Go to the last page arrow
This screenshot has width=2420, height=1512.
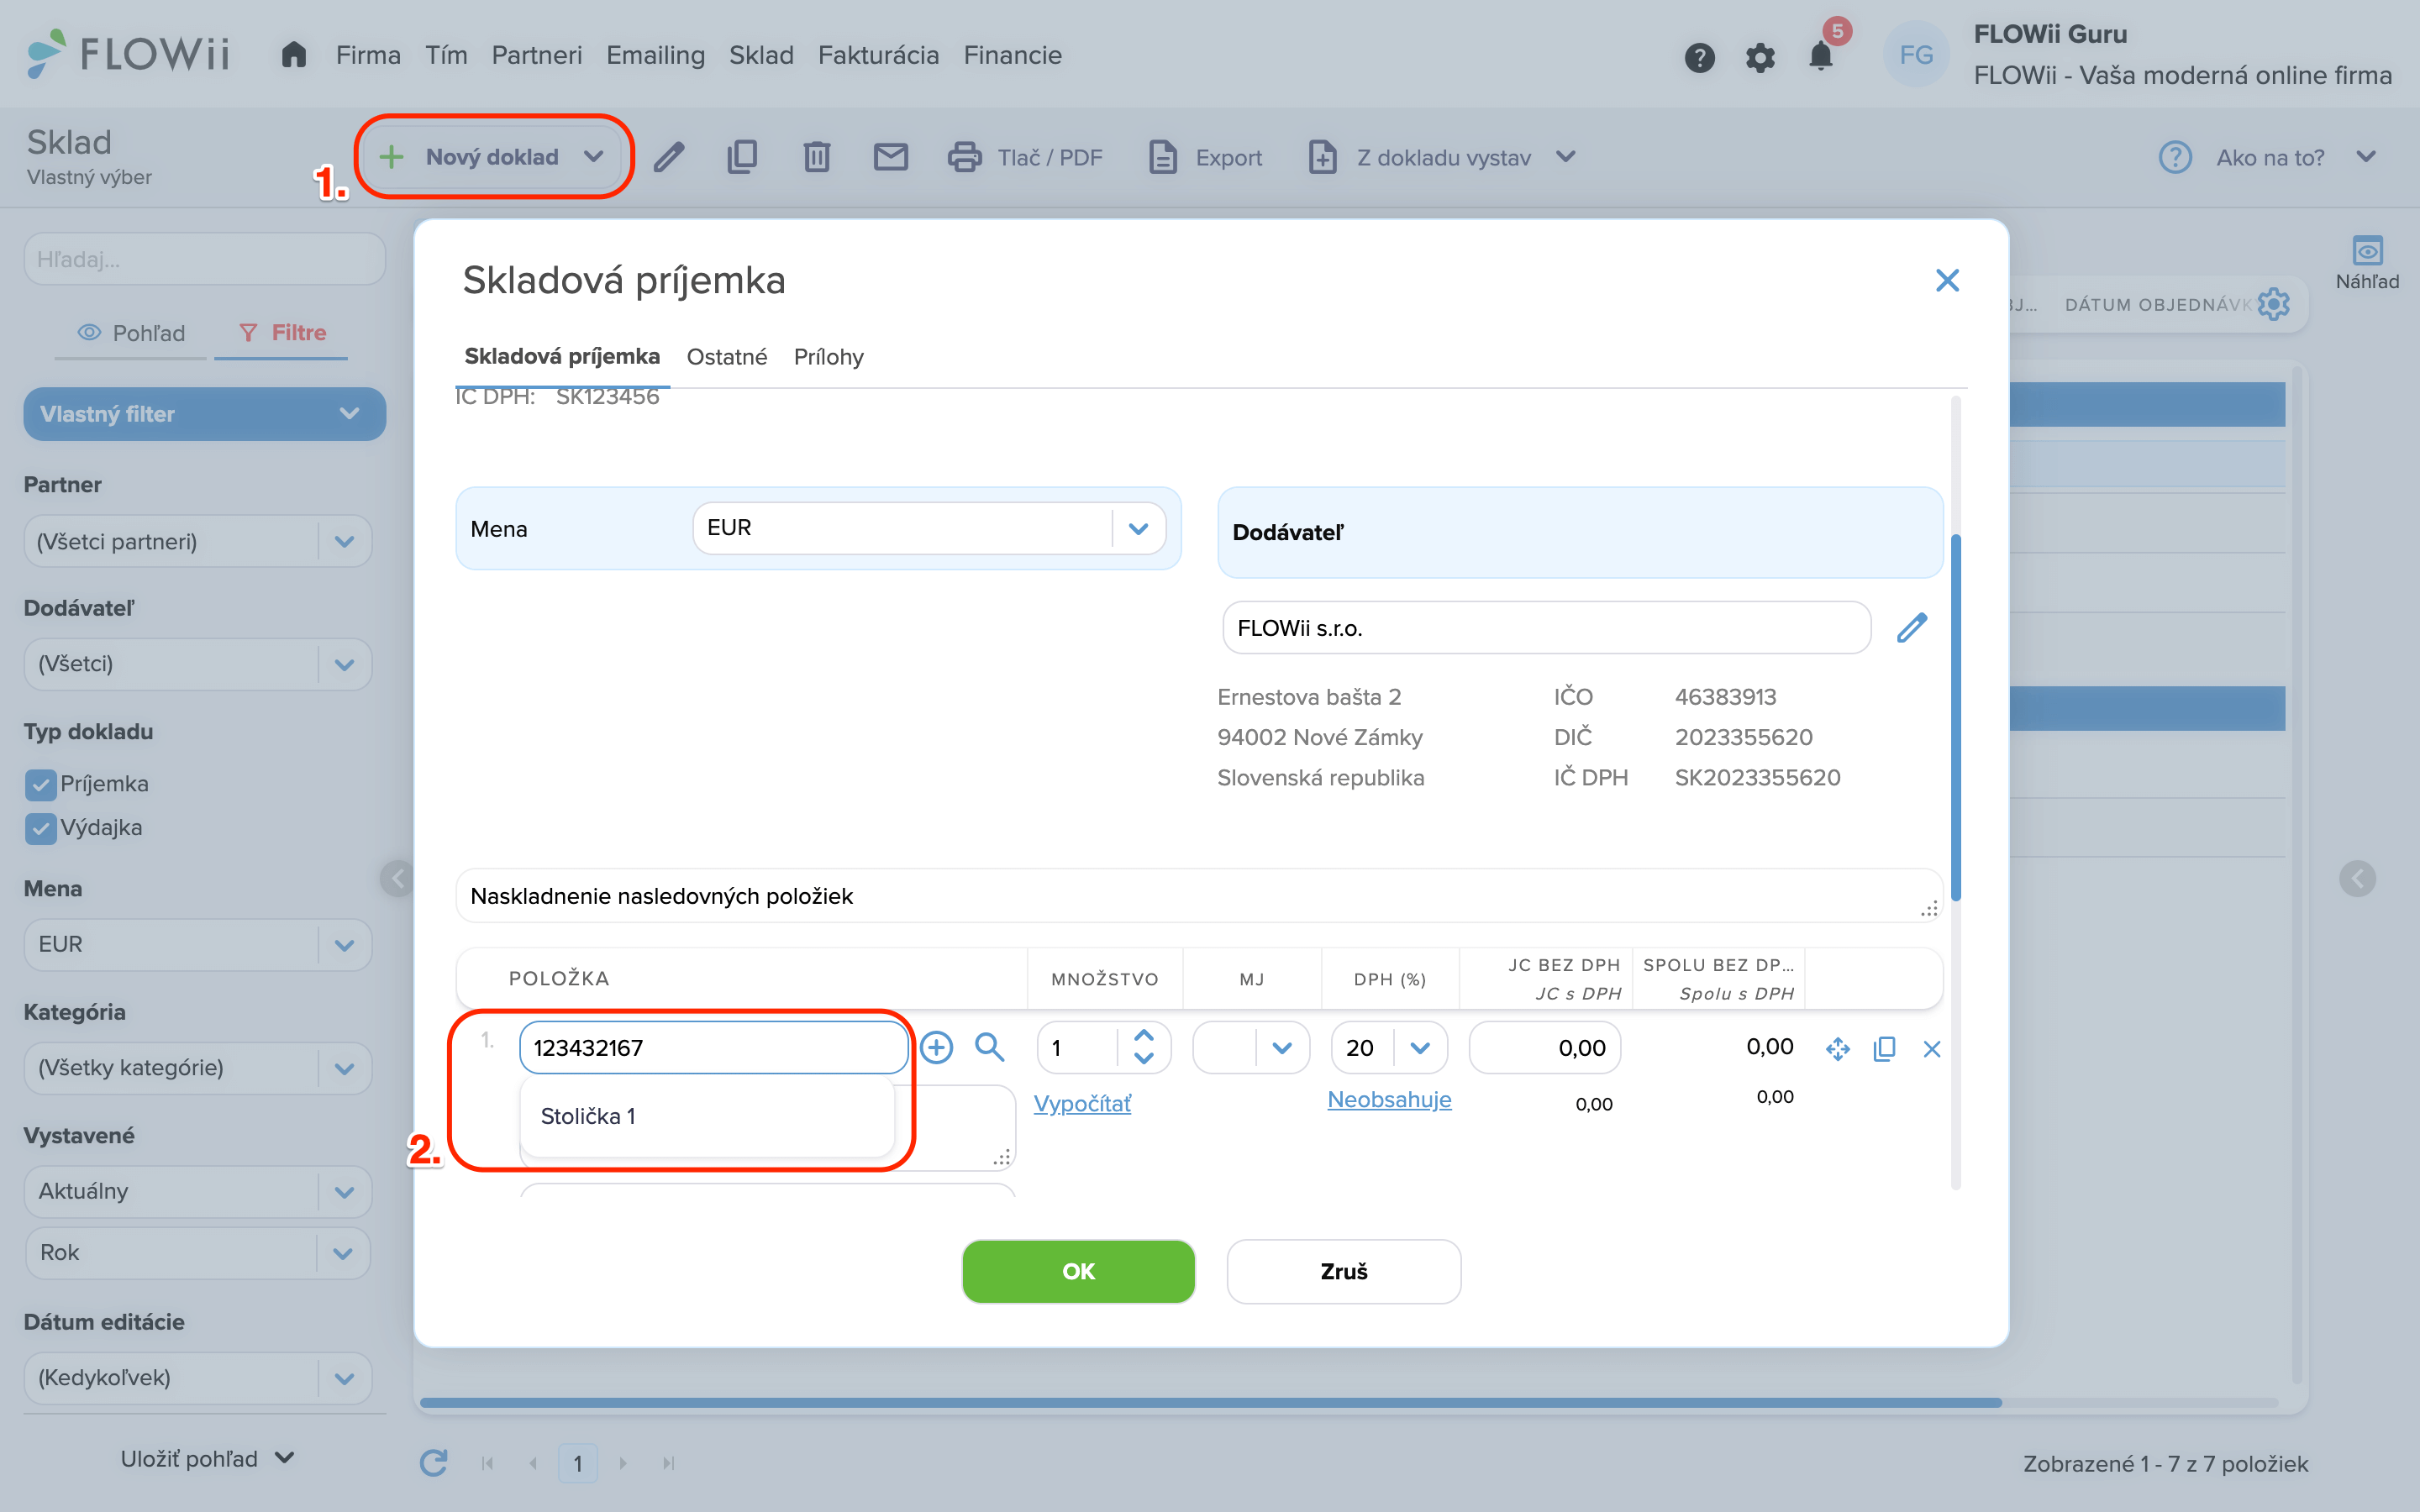tap(668, 1463)
